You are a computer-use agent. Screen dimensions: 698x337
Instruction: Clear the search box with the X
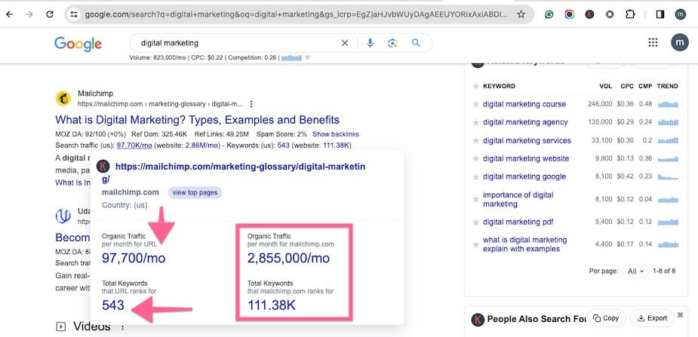[345, 43]
